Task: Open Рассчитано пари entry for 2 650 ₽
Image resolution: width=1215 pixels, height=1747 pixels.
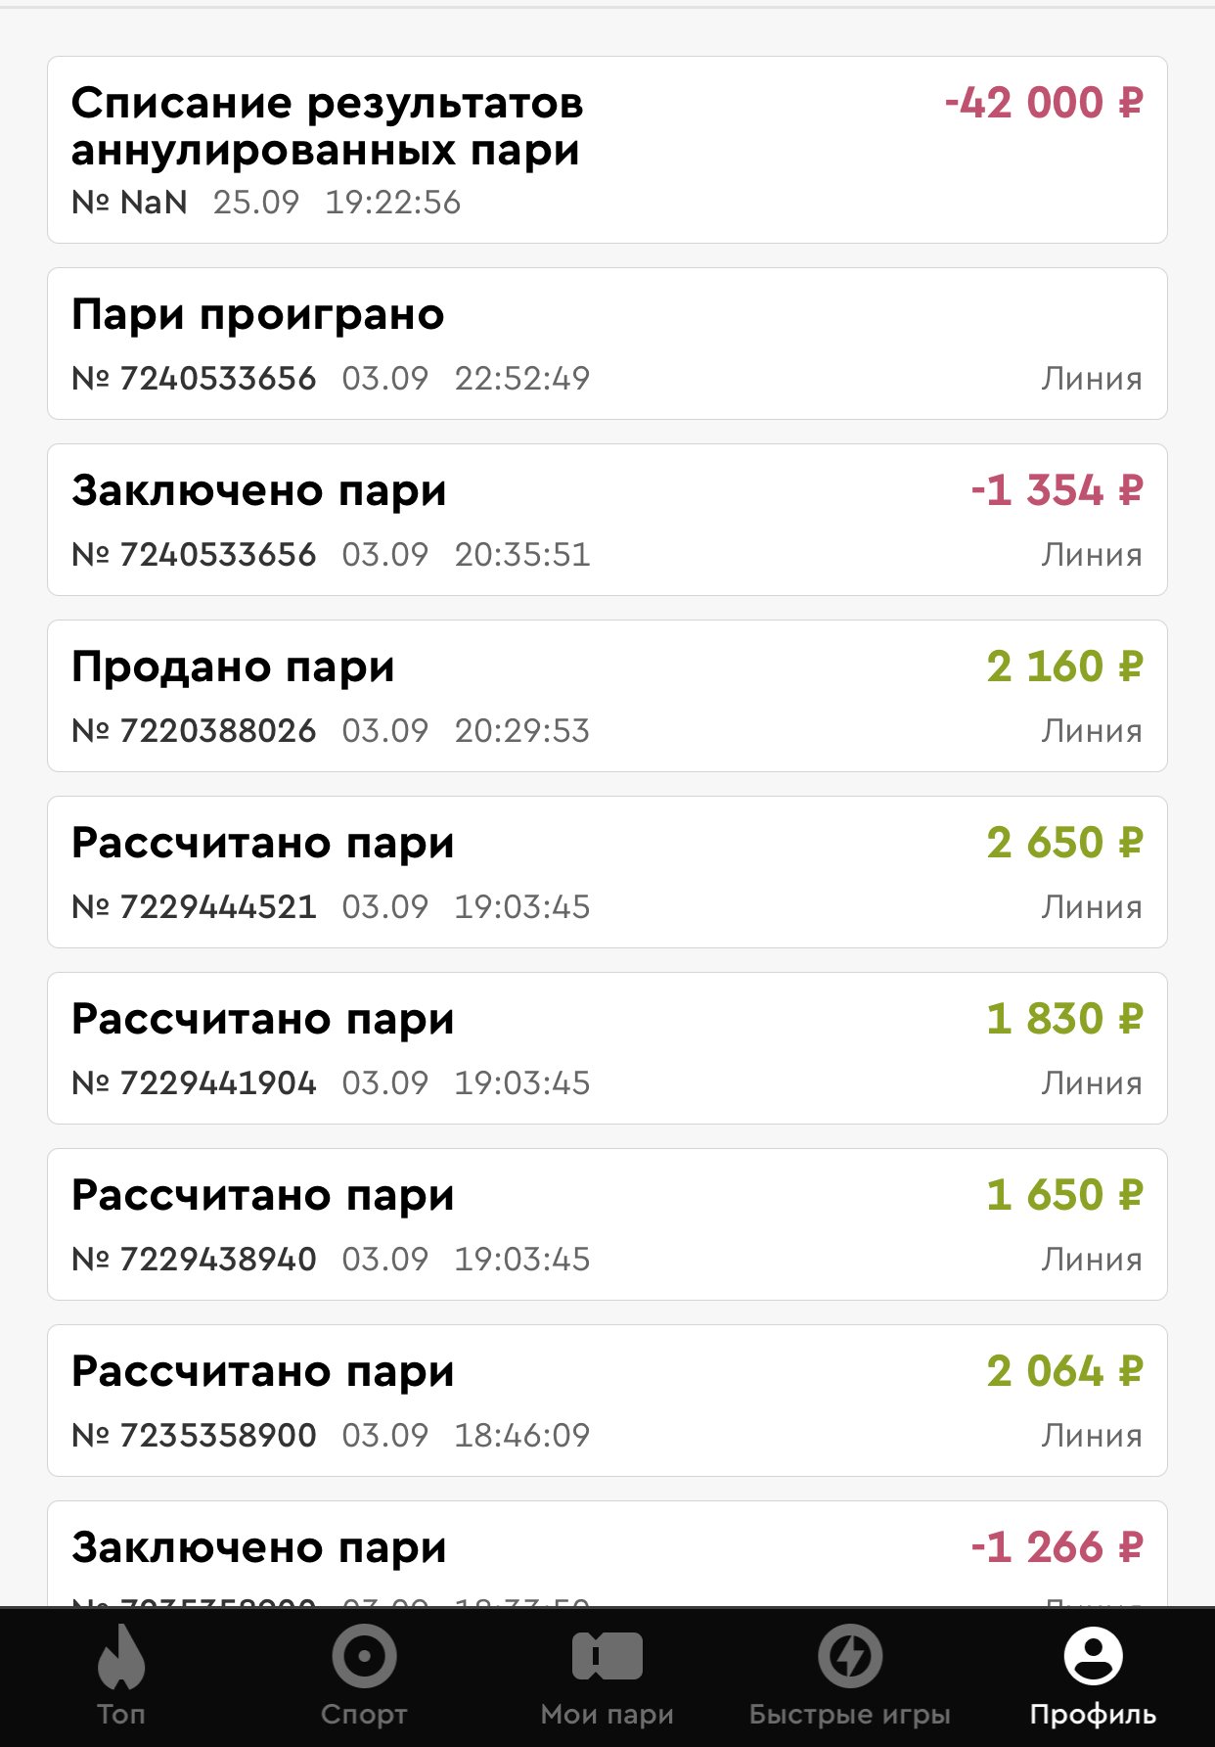Action: click(x=607, y=872)
